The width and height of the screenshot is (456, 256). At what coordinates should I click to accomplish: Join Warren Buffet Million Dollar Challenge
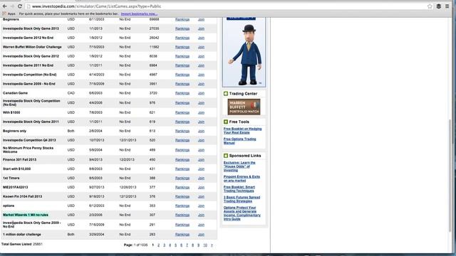pyautogui.click(x=201, y=47)
